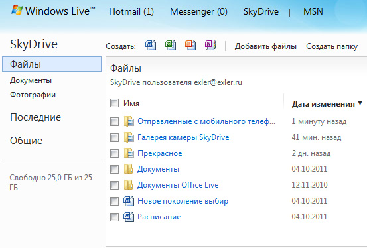Open the Последние section in sidebar
Screen dimensions: 367x248
click(35, 117)
